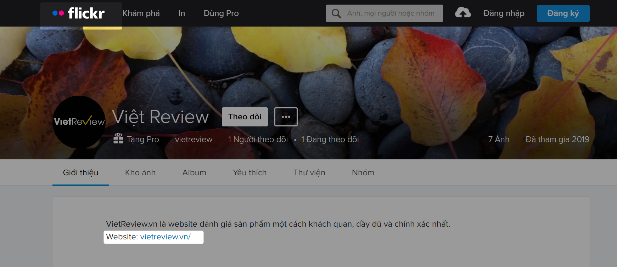Click the Flickr logo
The width and height of the screenshot is (617, 267).
point(79,13)
